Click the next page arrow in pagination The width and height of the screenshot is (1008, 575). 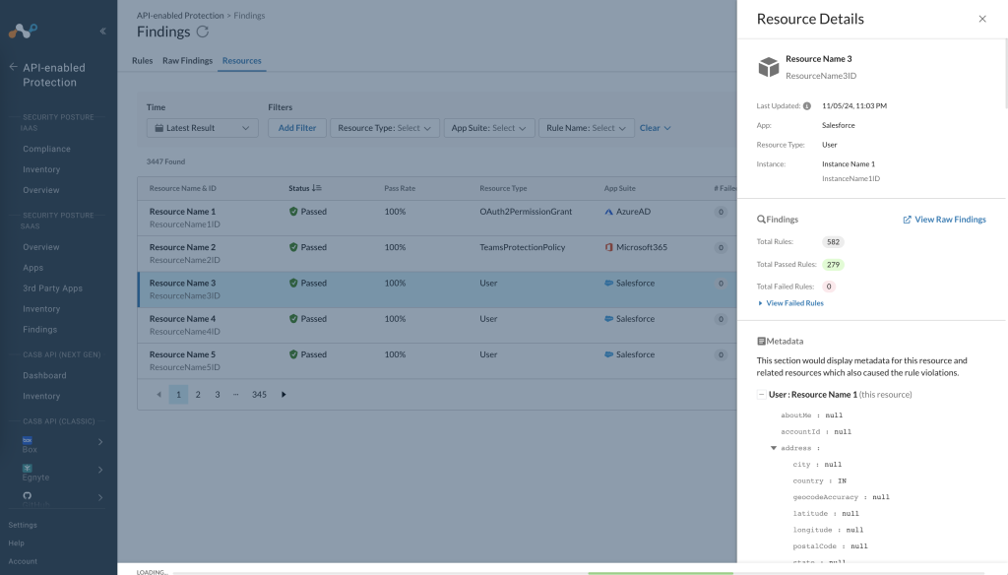pyautogui.click(x=283, y=394)
